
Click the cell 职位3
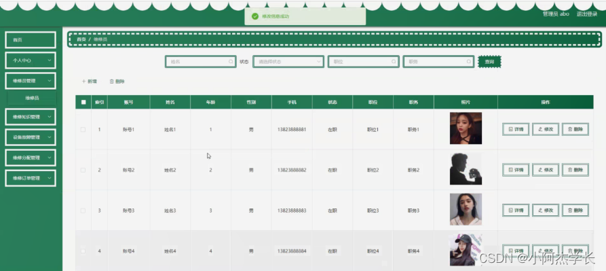pyautogui.click(x=373, y=211)
